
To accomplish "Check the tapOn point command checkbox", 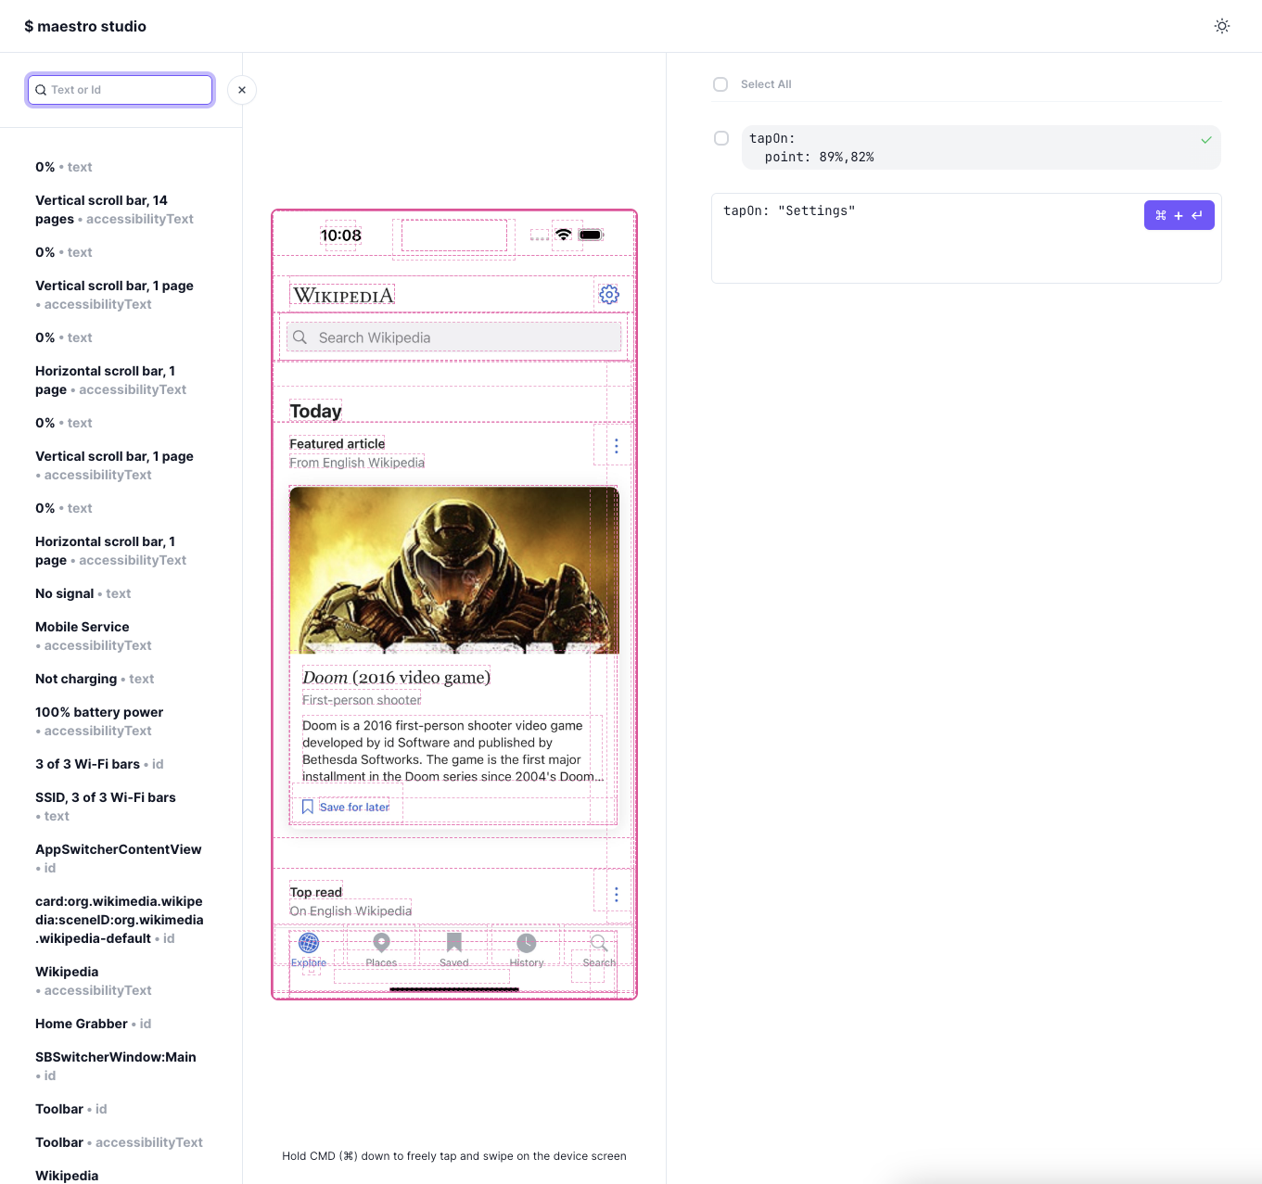I will pyautogui.click(x=721, y=138).
